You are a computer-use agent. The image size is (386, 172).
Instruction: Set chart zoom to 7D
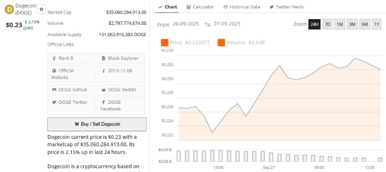click(x=328, y=24)
